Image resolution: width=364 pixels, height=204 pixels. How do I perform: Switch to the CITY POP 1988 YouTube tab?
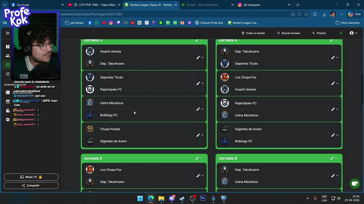(94, 5)
